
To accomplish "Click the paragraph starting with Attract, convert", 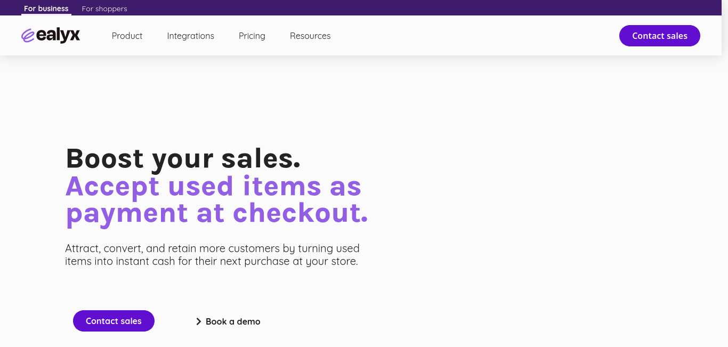I will click(212, 255).
